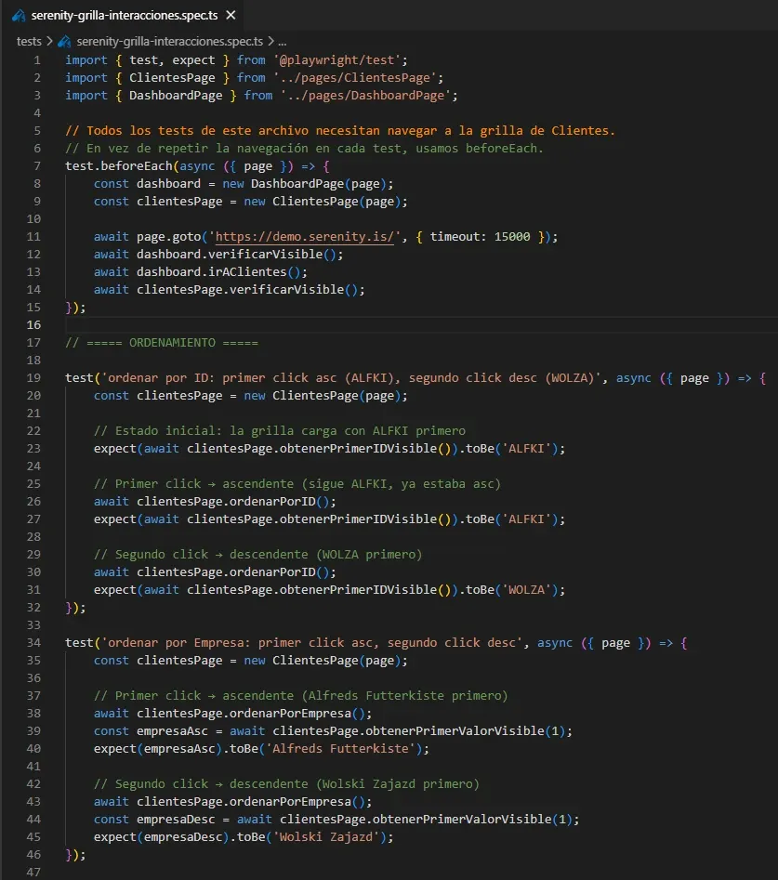778x880 pixels.
Task: Click 'ordenar por ID' test title
Action: [x=350, y=377]
